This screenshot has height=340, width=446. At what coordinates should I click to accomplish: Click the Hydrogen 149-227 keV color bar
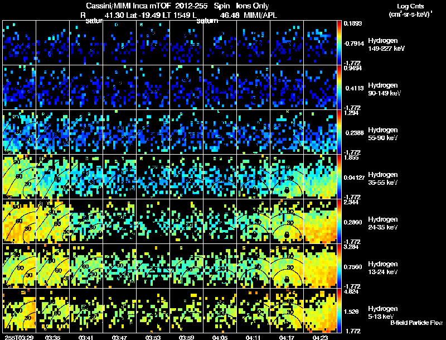[x=339, y=43]
